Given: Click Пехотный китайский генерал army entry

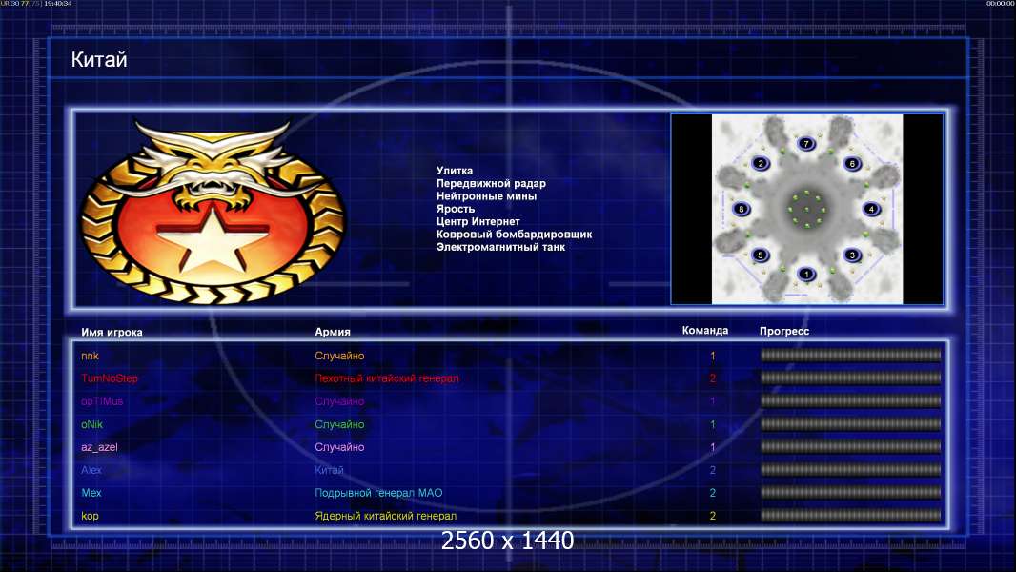Looking at the screenshot, I should pyautogui.click(x=387, y=378).
